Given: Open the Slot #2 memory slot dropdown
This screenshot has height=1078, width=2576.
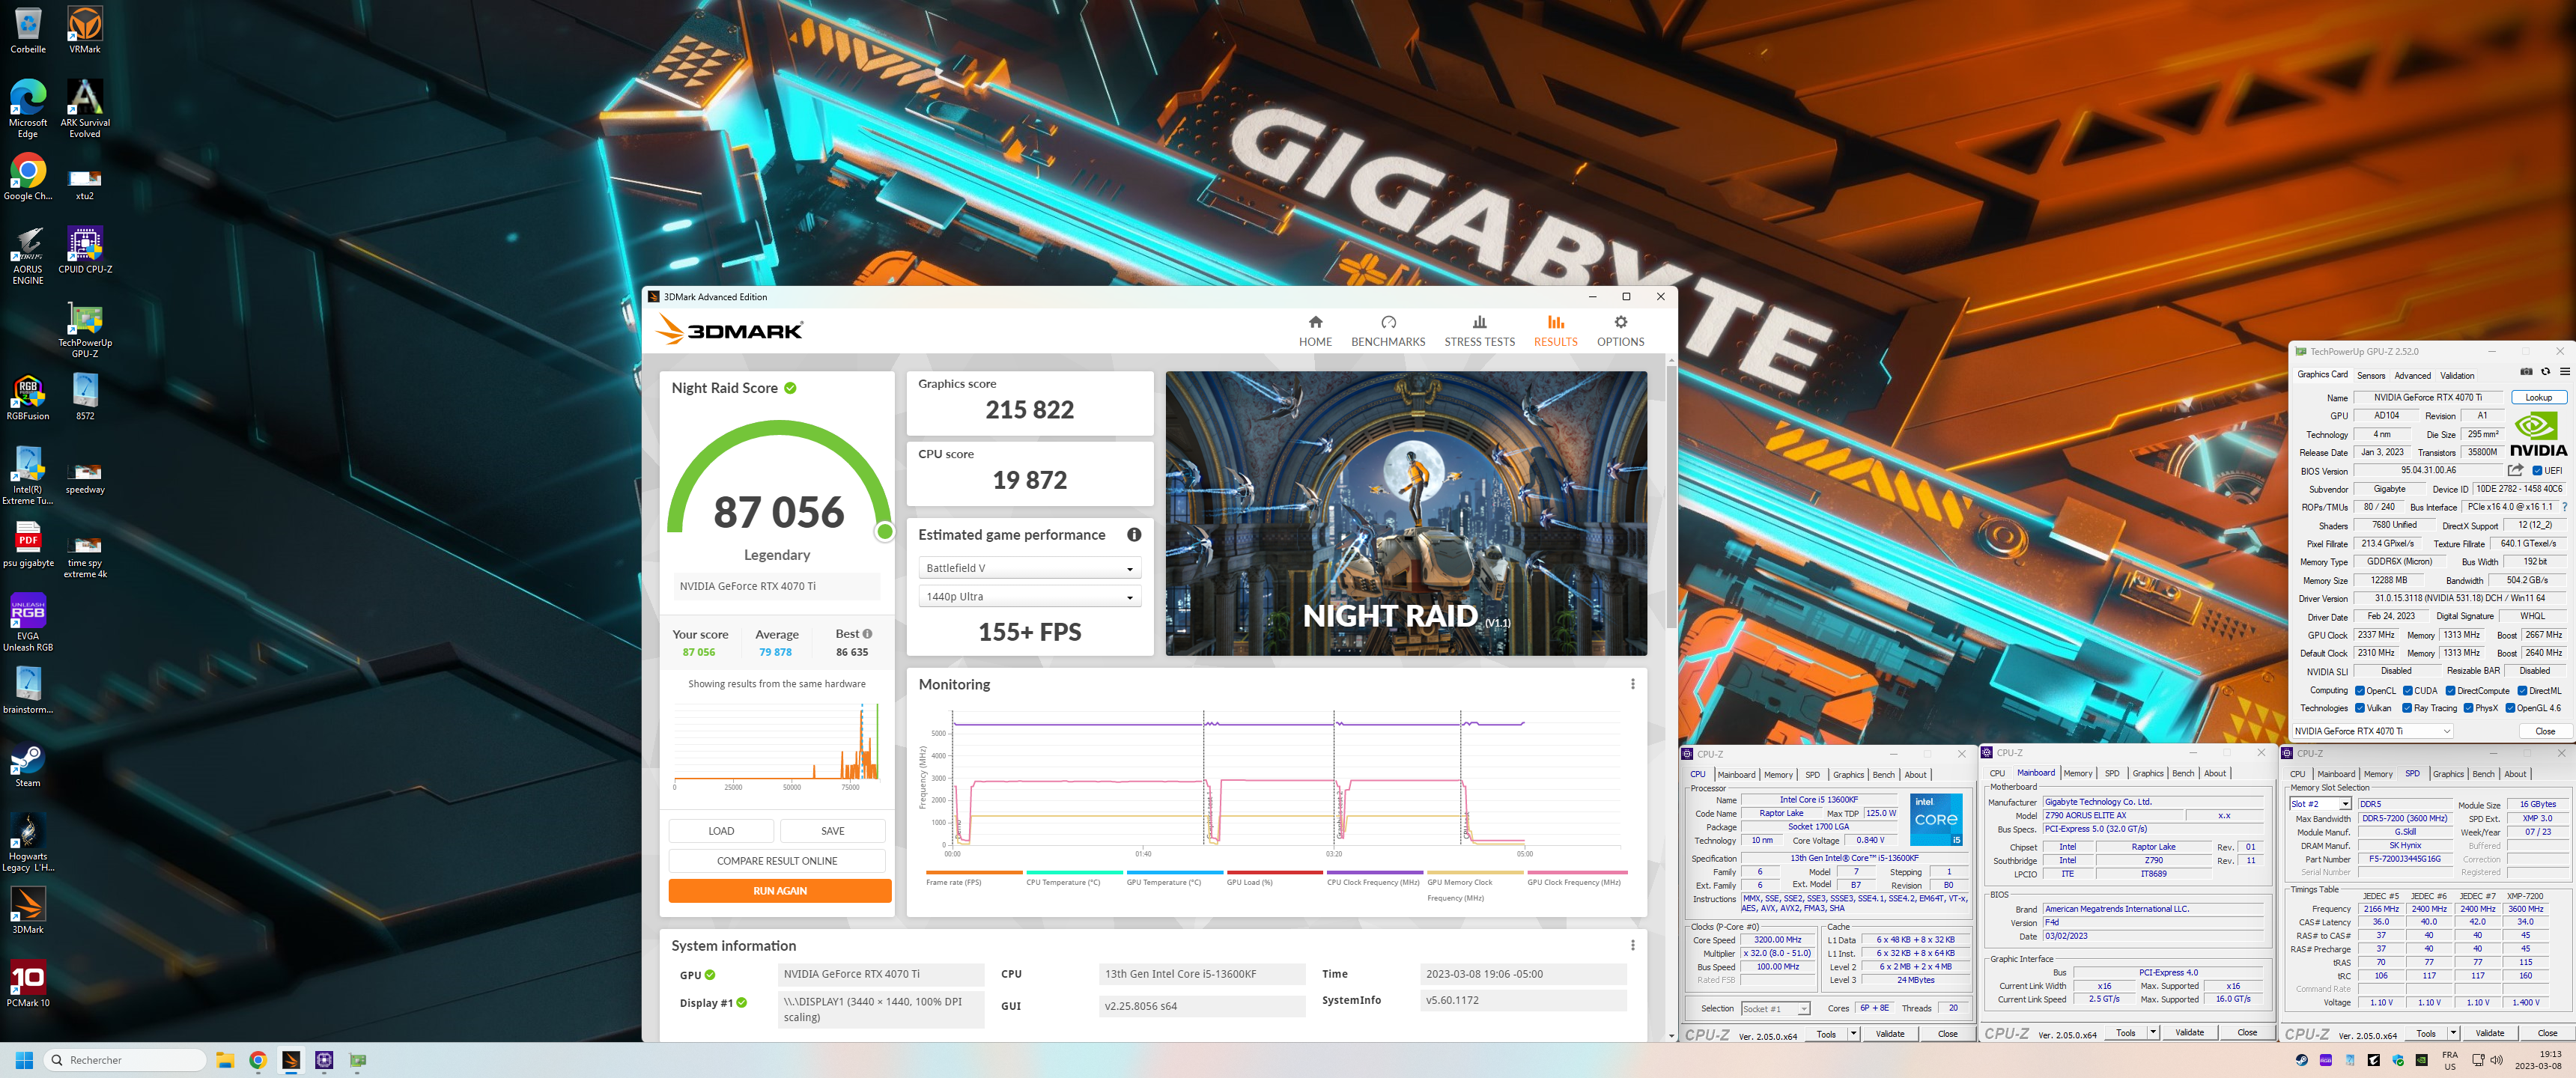Looking at the screenshot, I should click(x=2320, y=804).
